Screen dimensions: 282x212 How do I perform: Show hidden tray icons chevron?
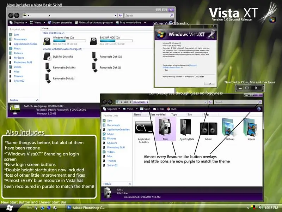[248, 208]
